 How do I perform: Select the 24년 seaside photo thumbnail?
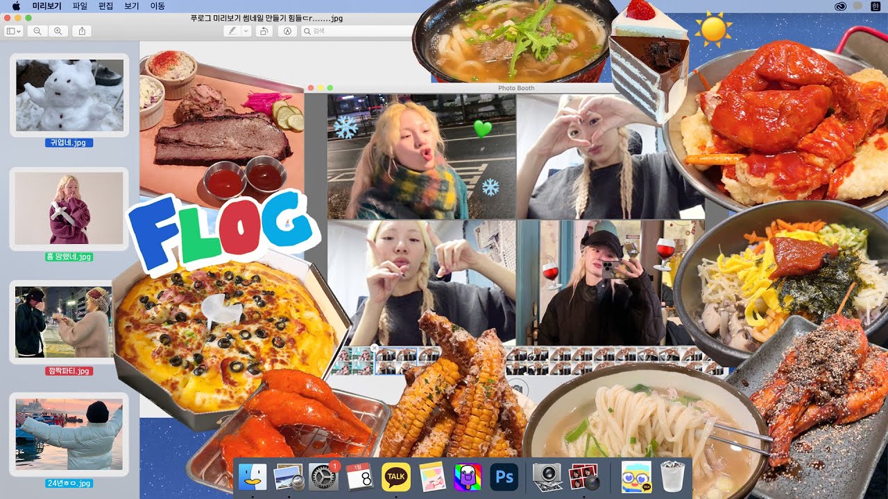coord(69,435)
